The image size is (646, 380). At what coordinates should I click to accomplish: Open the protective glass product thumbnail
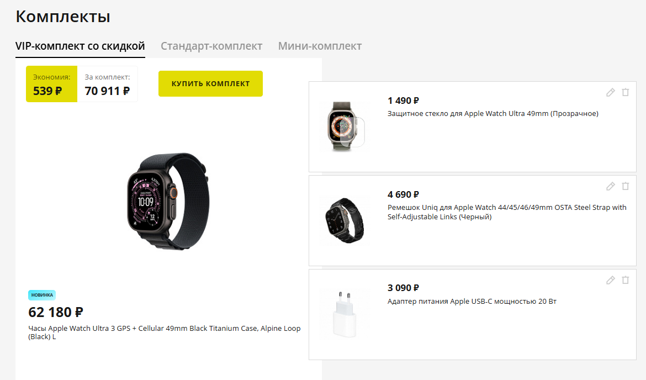click(x=345, y=126)
